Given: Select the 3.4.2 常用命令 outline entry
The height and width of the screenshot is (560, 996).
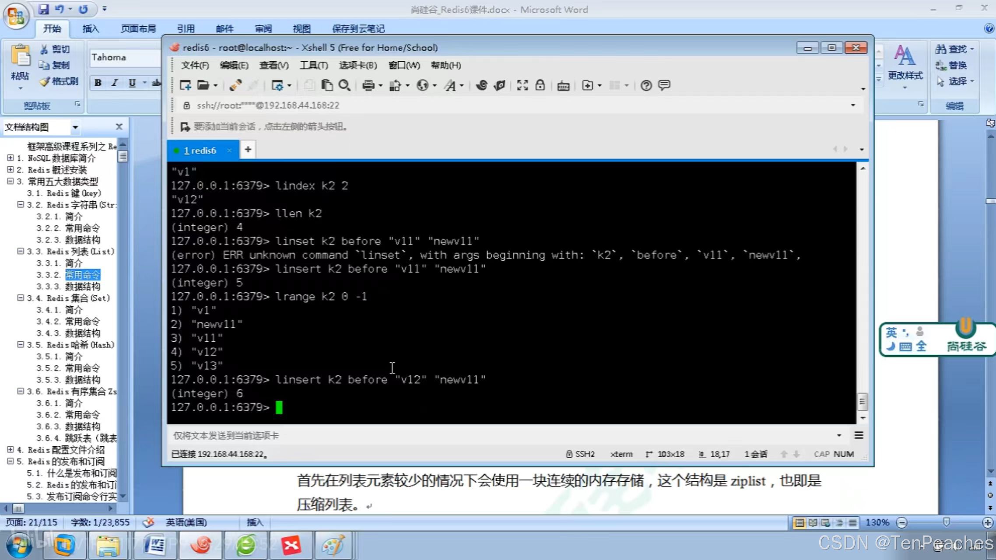Looking at the screenshot, I should [x=82, y=321].
